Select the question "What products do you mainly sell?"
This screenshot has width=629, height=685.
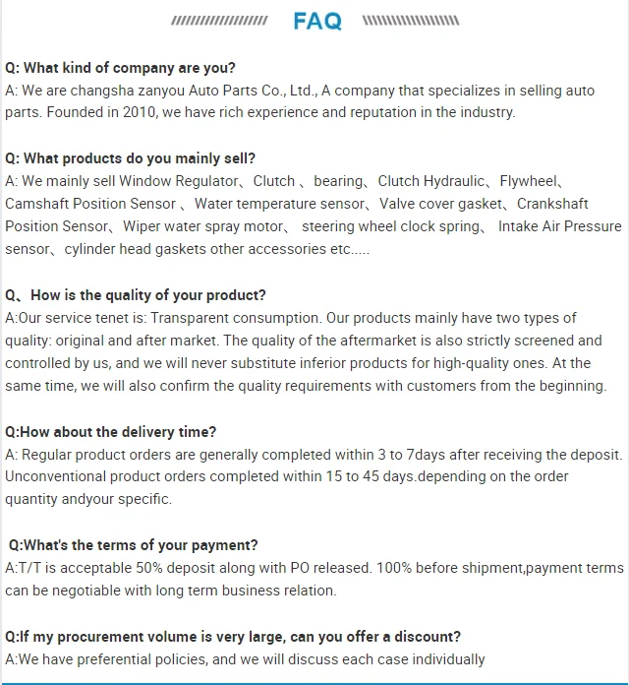click(130, 158)
